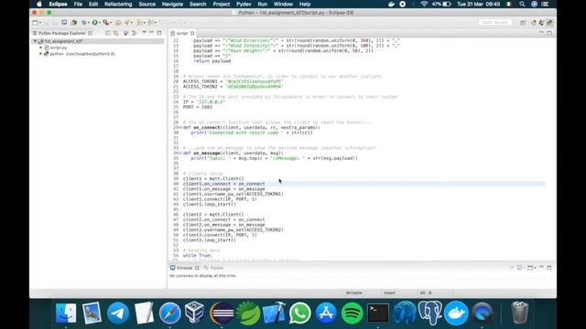This screenshot has width=586, height=329.
Task: Close the script editor tab
Action: coord(192,33)
